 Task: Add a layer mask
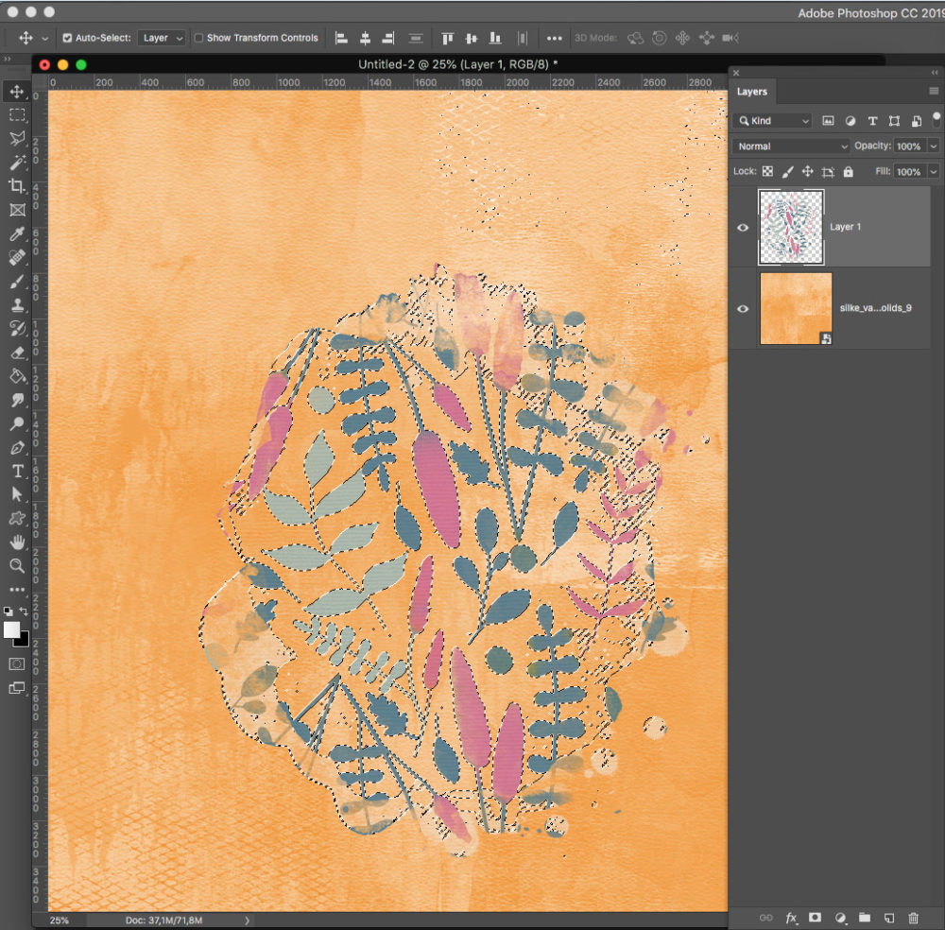[x=815, y=918]
